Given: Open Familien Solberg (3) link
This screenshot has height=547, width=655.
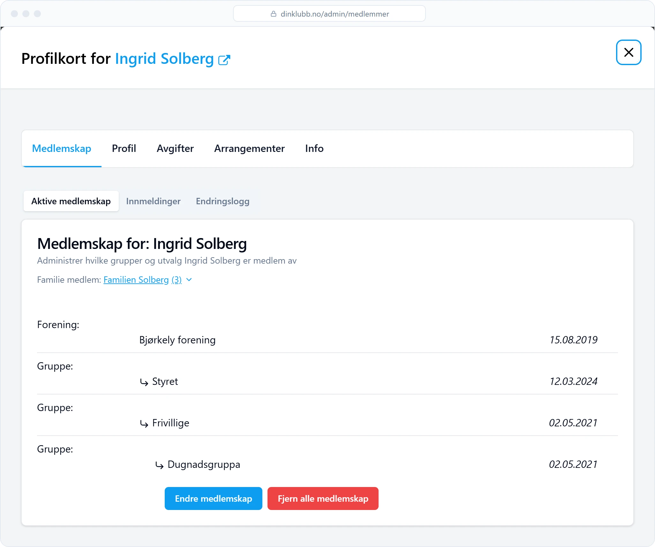Looking at the screenshot, I should [142, 280].
